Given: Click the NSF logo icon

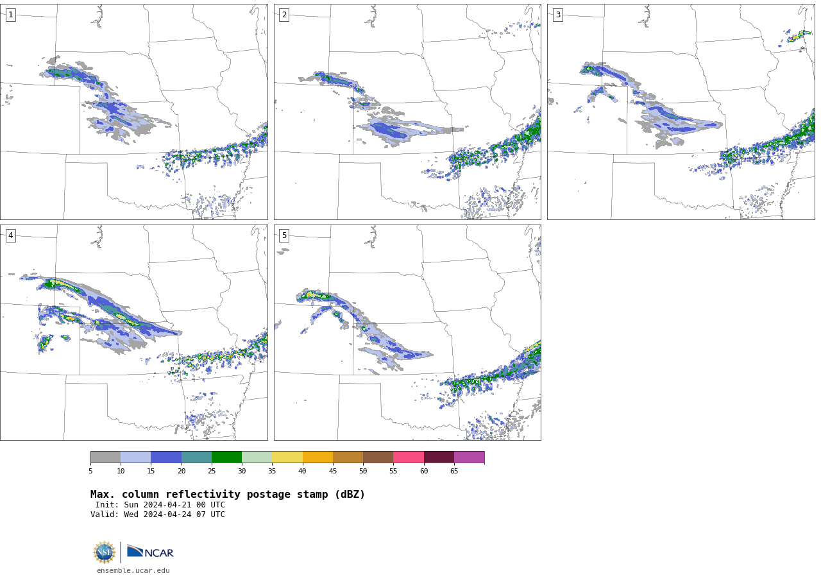Looking at the screenshot, I should point(105,552).
